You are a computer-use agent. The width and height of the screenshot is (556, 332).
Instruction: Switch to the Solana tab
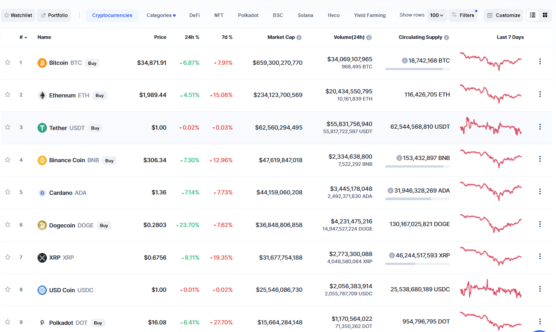pos(306,15)
